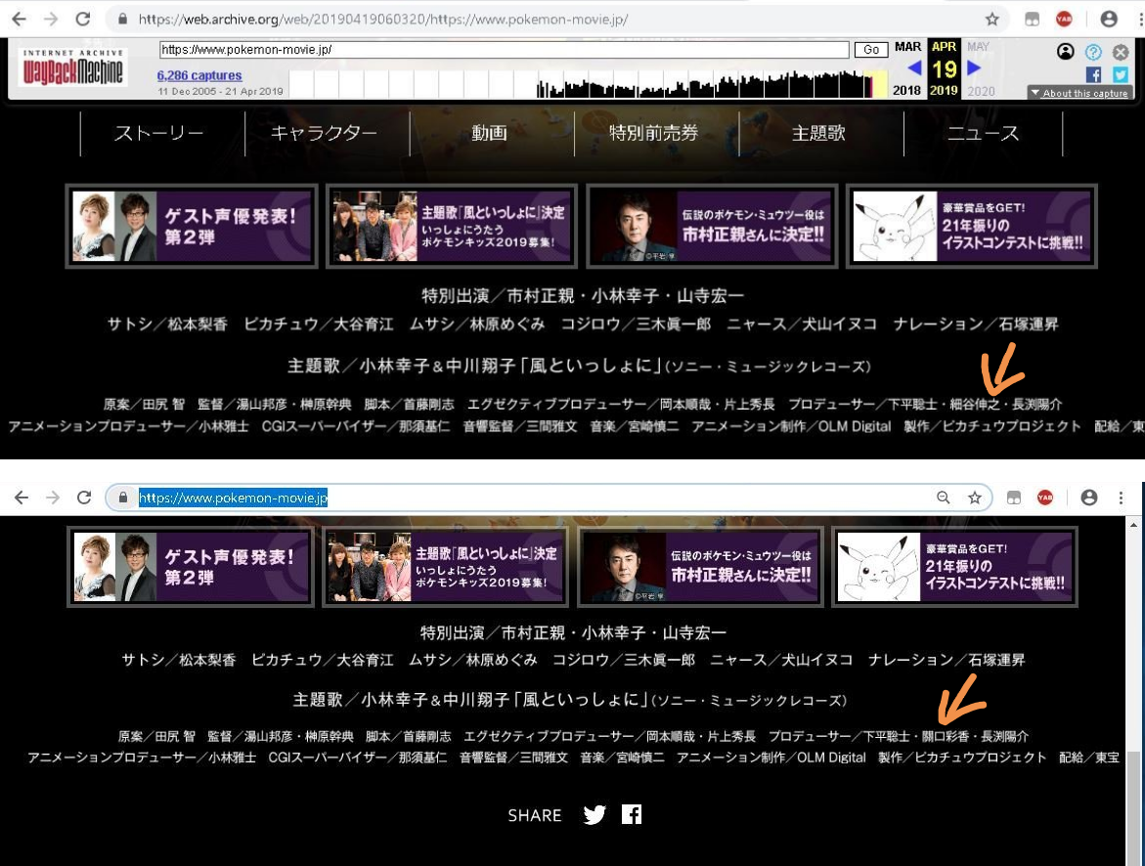Open 主題歌「風といっしょに」決定 banner in archived page
Screen dimensions: 1145x866
[x=452, y=227]
